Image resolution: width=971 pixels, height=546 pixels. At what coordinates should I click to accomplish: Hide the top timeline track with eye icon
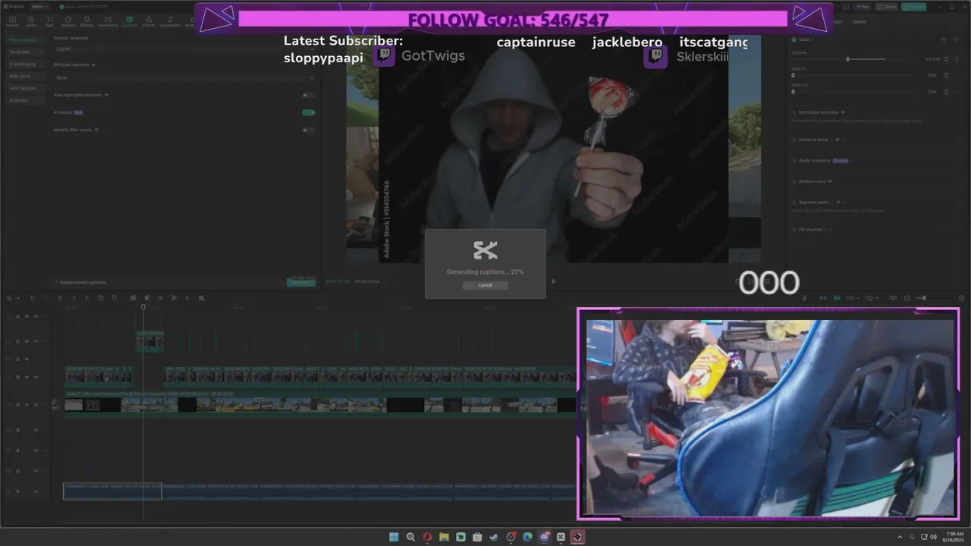pos(27,316)
